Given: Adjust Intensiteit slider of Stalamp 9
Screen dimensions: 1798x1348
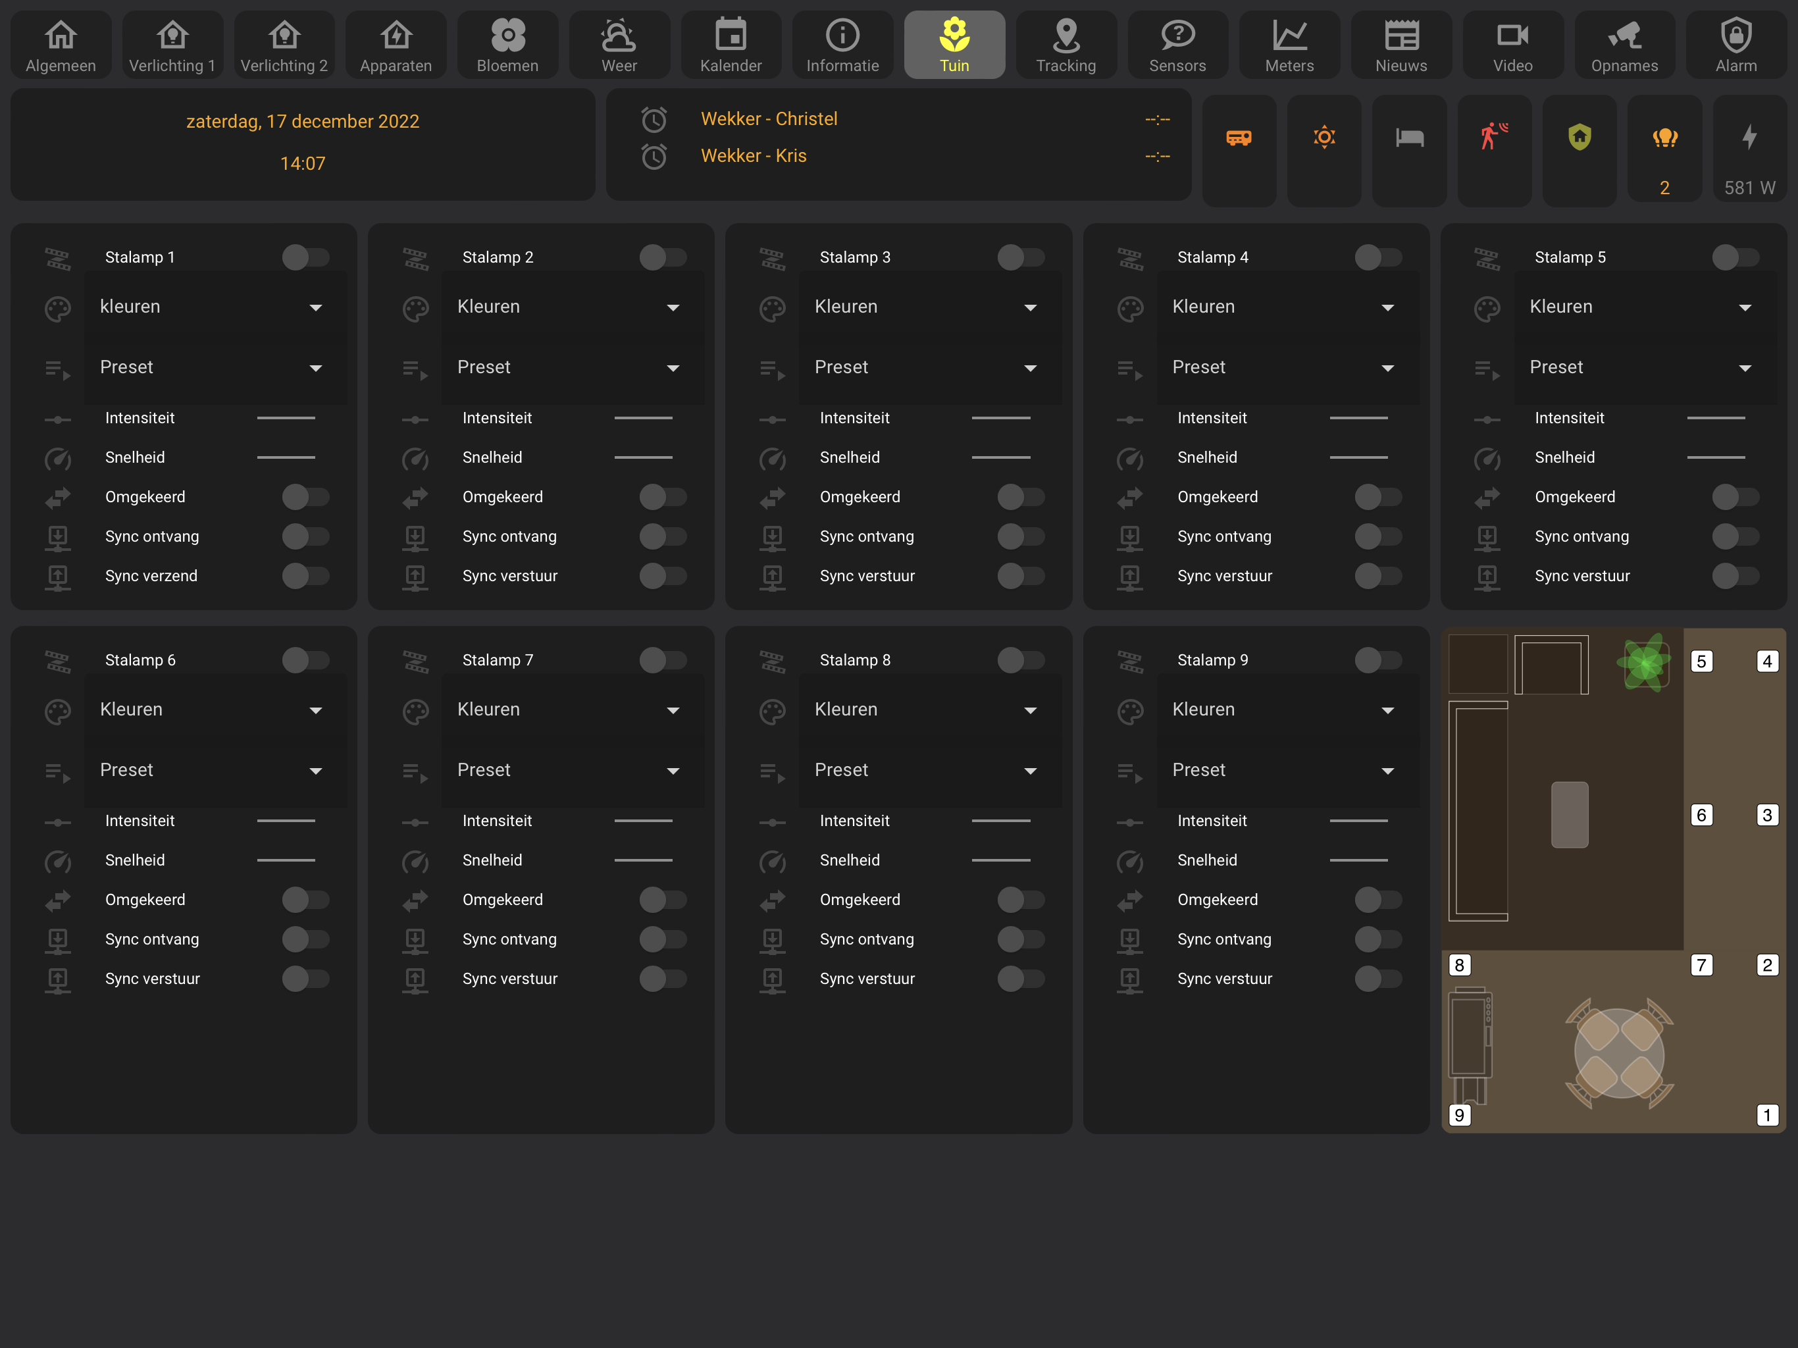Looking at the screenshot, I should pyautogui.click(x=1358, y=821).
